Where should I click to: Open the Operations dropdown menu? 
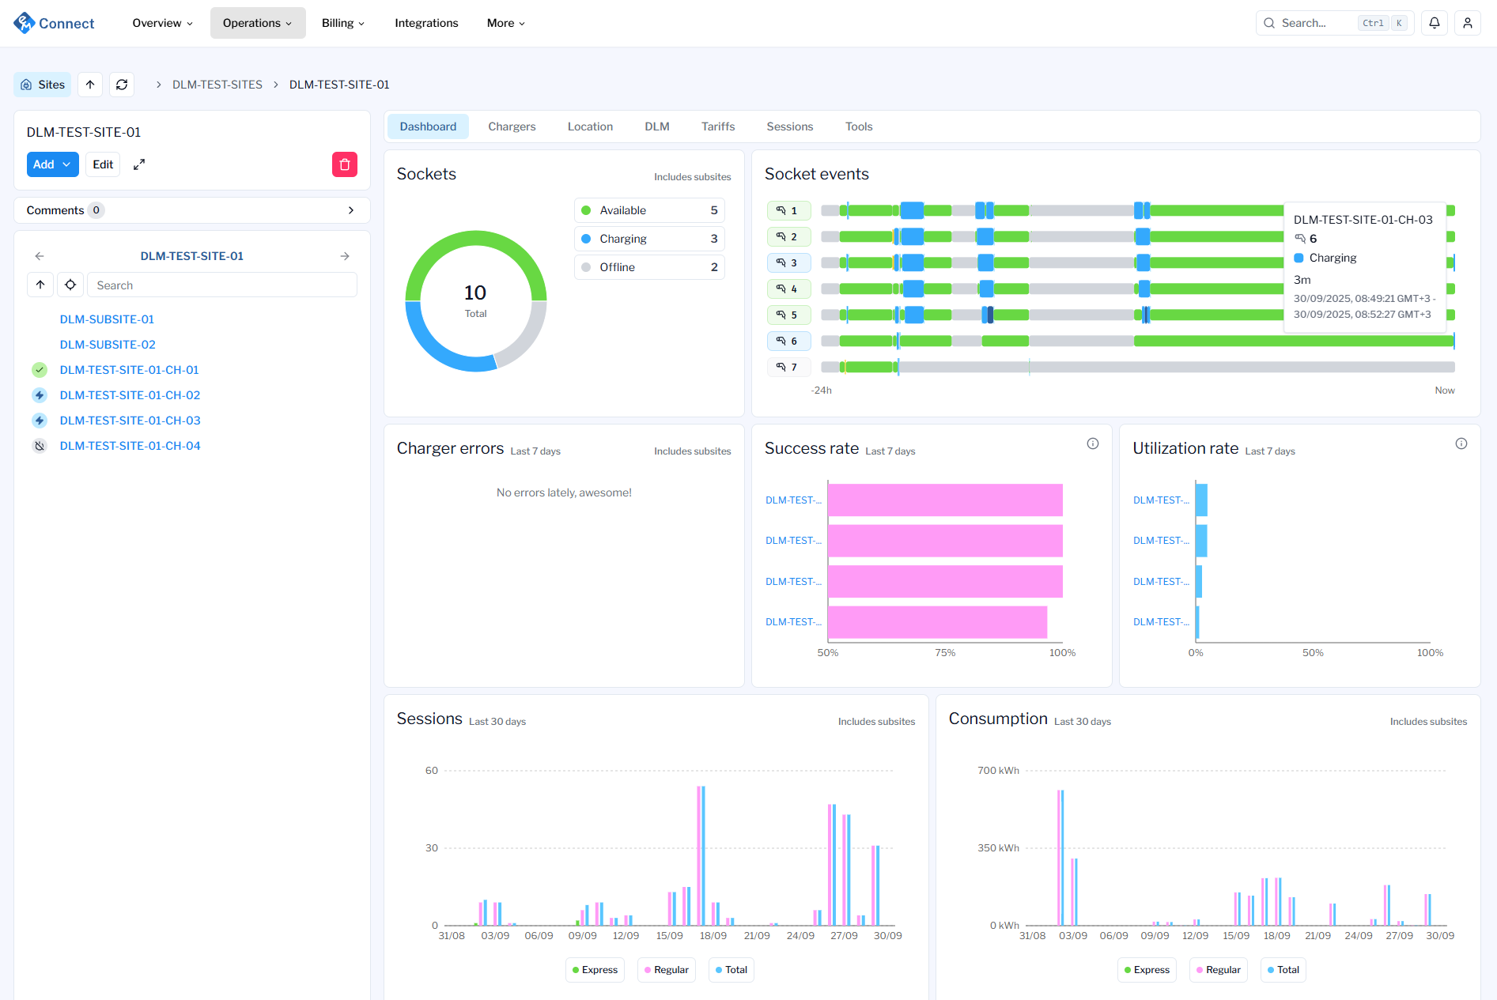pyautogui.click(x=257, y=23)
